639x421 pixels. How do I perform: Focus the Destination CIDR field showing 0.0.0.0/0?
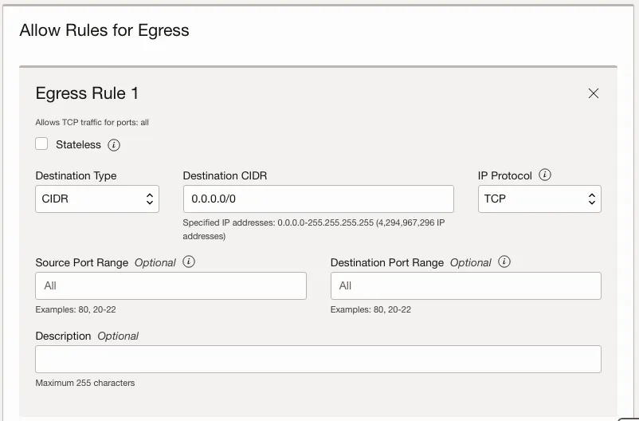tap(318, 199)
